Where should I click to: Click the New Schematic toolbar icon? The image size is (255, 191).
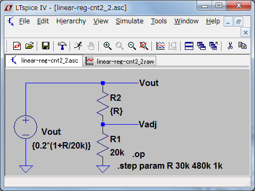(x=17, y=46)
